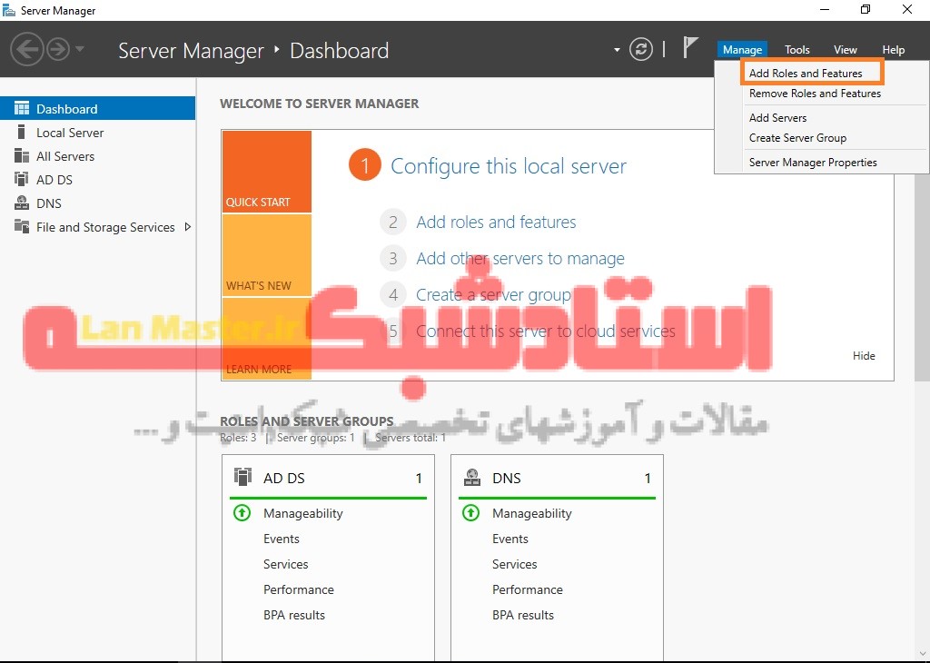
Task: Open Services in AD DS tile
Action: [286, 564]
